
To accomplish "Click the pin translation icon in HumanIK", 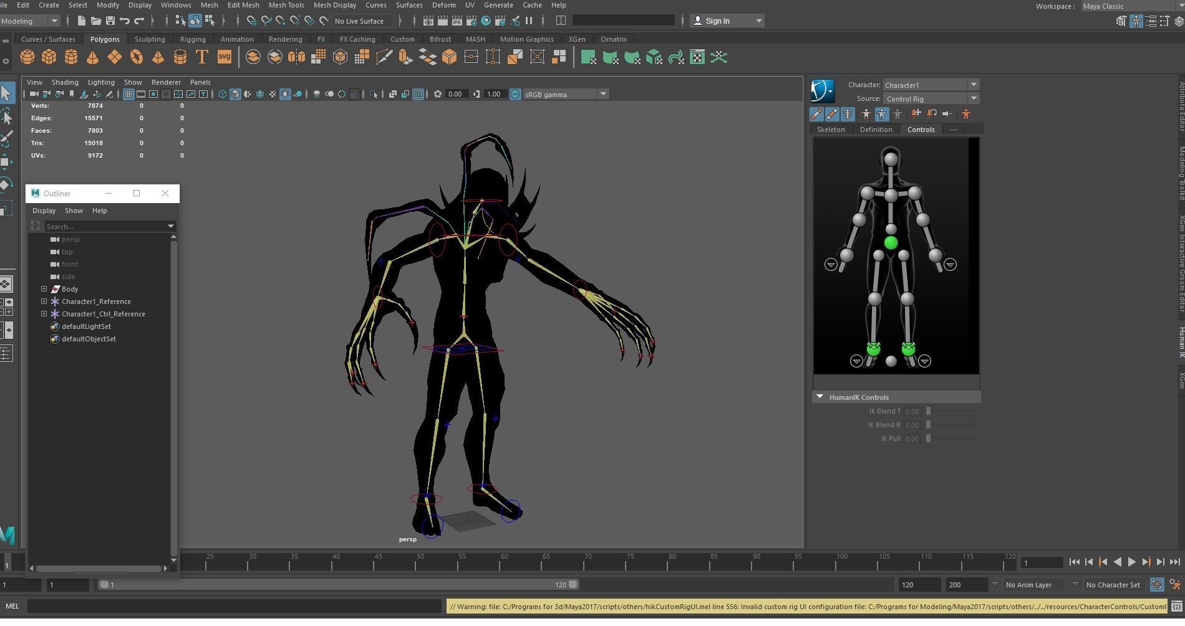I will (916, 113).
